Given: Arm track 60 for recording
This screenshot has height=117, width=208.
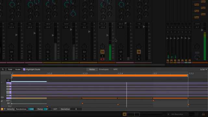Looking at the screenshot, I should (30, 59).
